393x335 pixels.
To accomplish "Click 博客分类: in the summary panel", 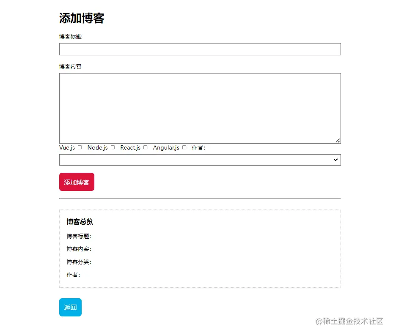I will point(79,262).
